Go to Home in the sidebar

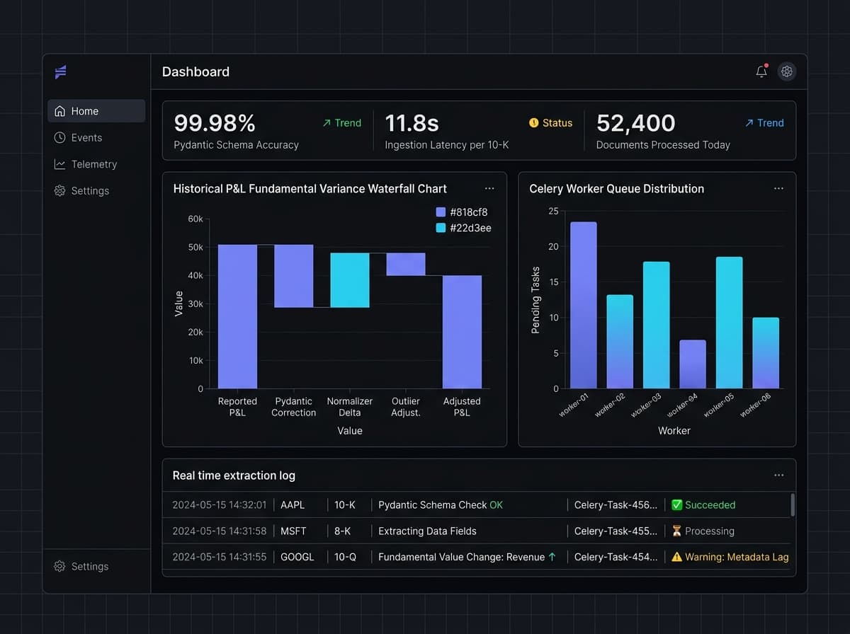point(96,111)
